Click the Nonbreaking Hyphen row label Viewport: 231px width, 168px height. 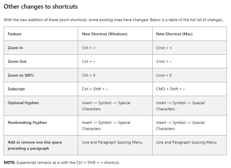[x=27, y=122]
